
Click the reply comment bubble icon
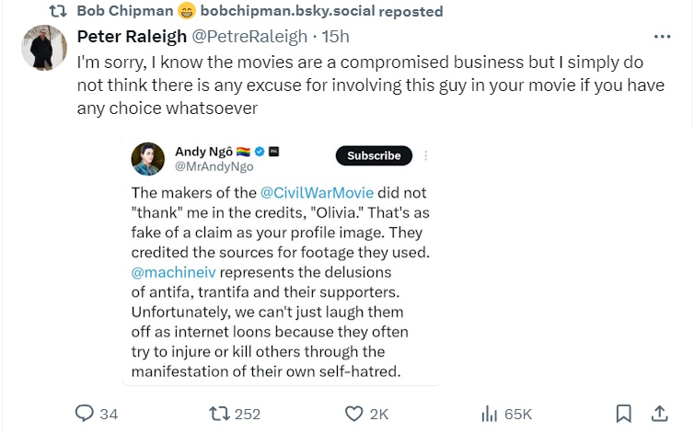point(85,414)
